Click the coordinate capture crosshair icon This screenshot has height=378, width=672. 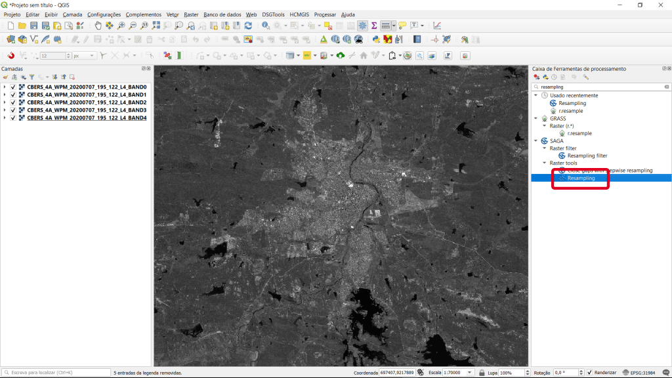tap(434, 39)
